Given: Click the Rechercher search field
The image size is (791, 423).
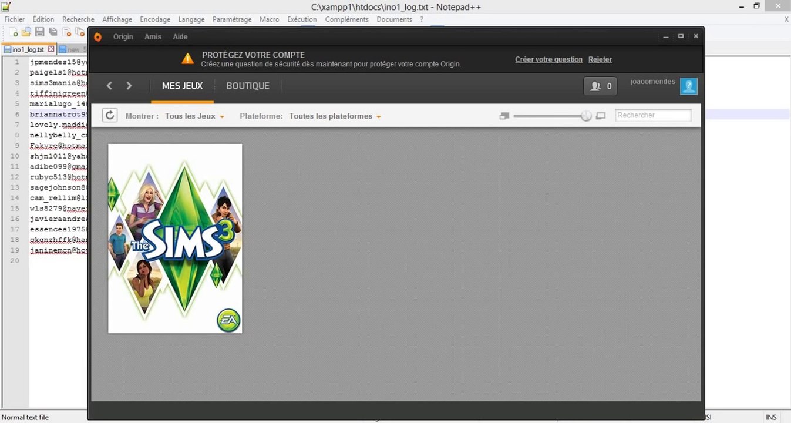Looking at the screenshot, I should point(653,115).
